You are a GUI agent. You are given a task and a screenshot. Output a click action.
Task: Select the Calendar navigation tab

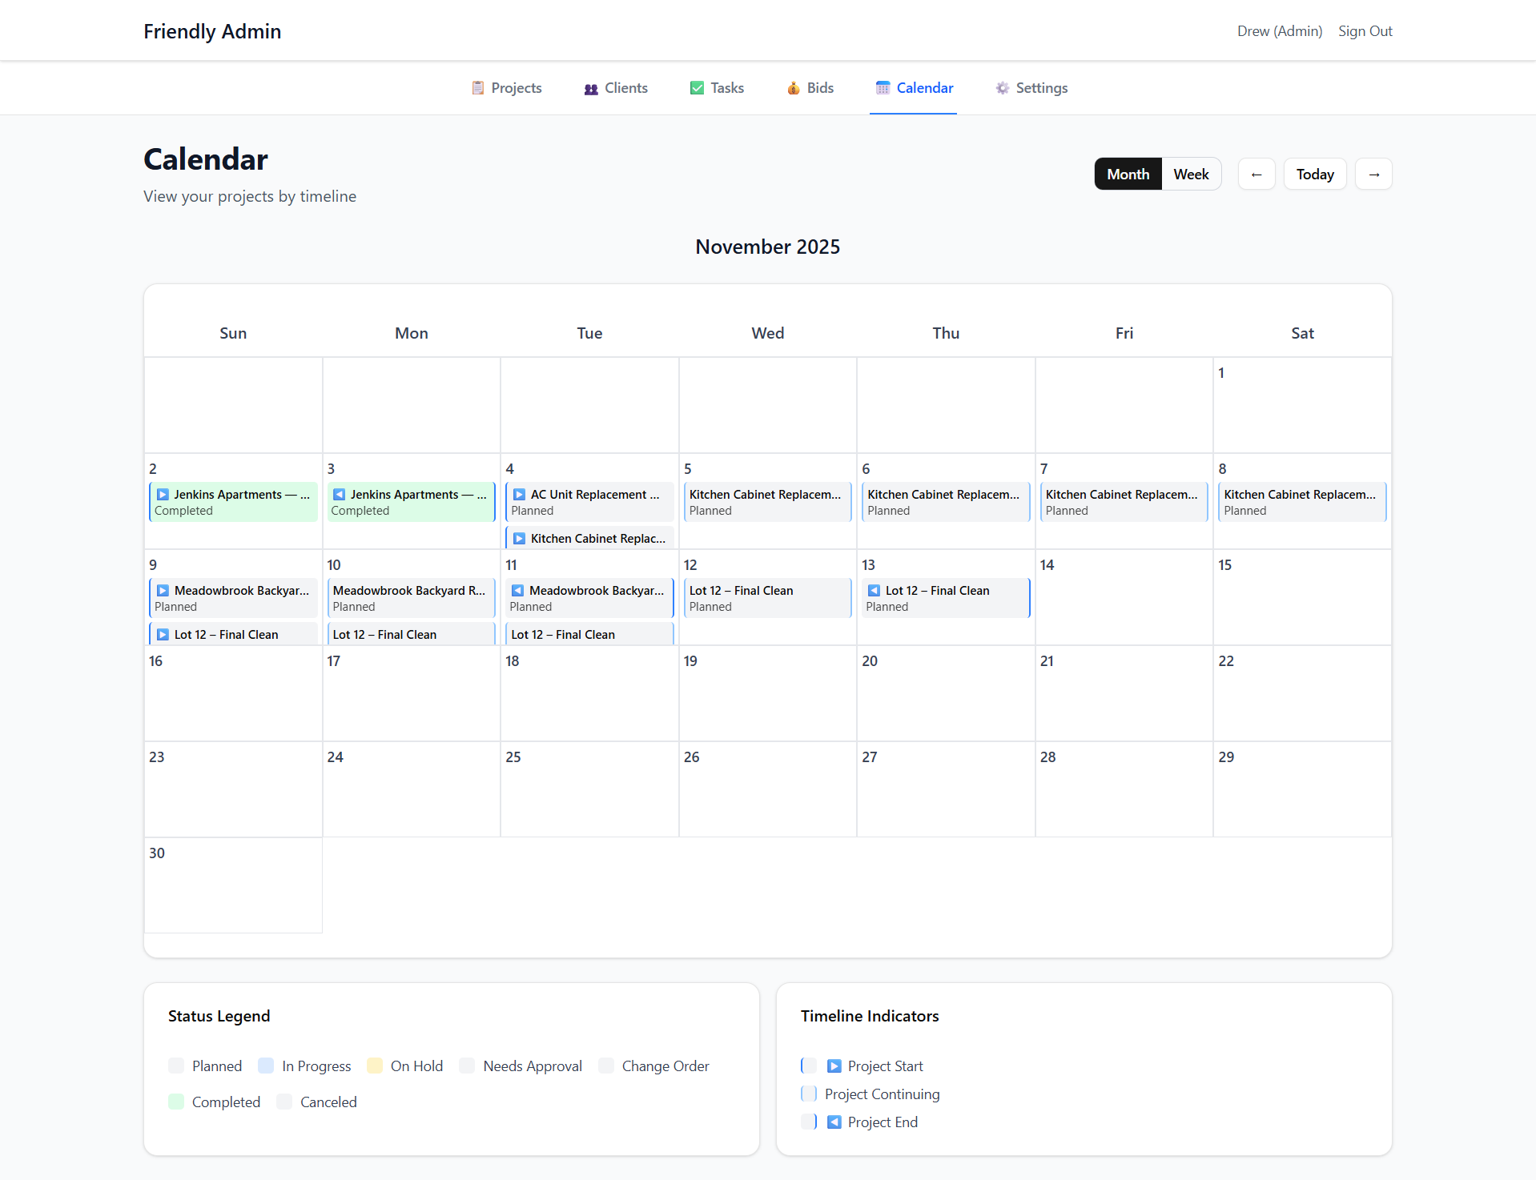pyautogui.click(x=914, y=88)
